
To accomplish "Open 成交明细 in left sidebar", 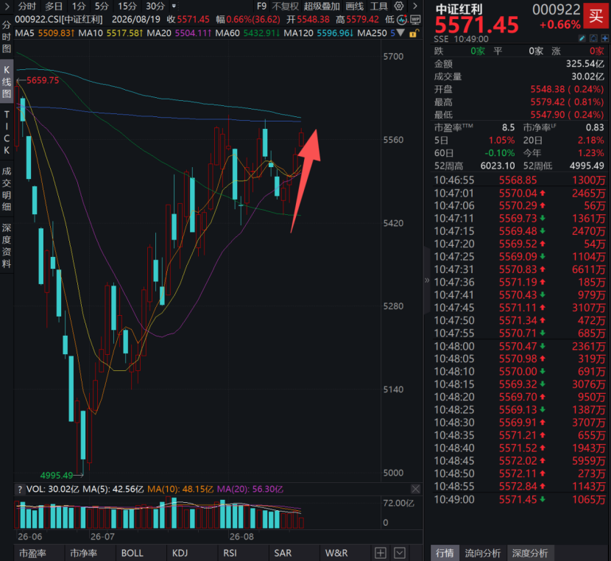I will coord(7,189).
